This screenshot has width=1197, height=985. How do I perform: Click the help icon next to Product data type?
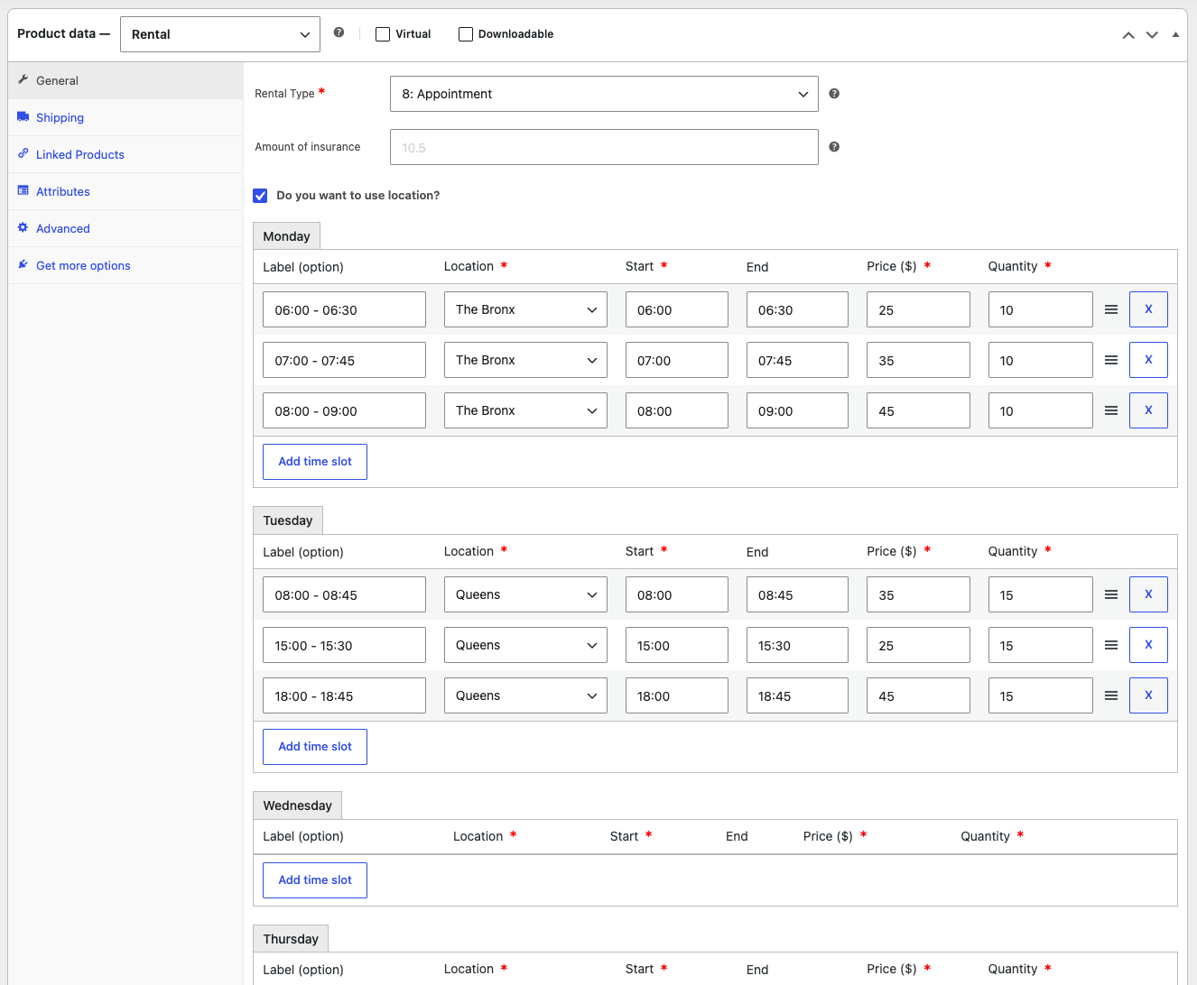(339, 32)
